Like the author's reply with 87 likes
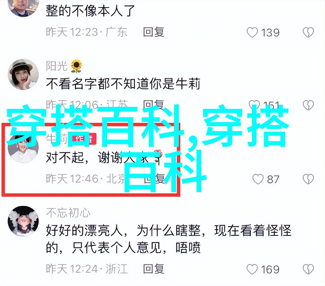The width and height of the screenshot is (325, 286). point(258,179)
